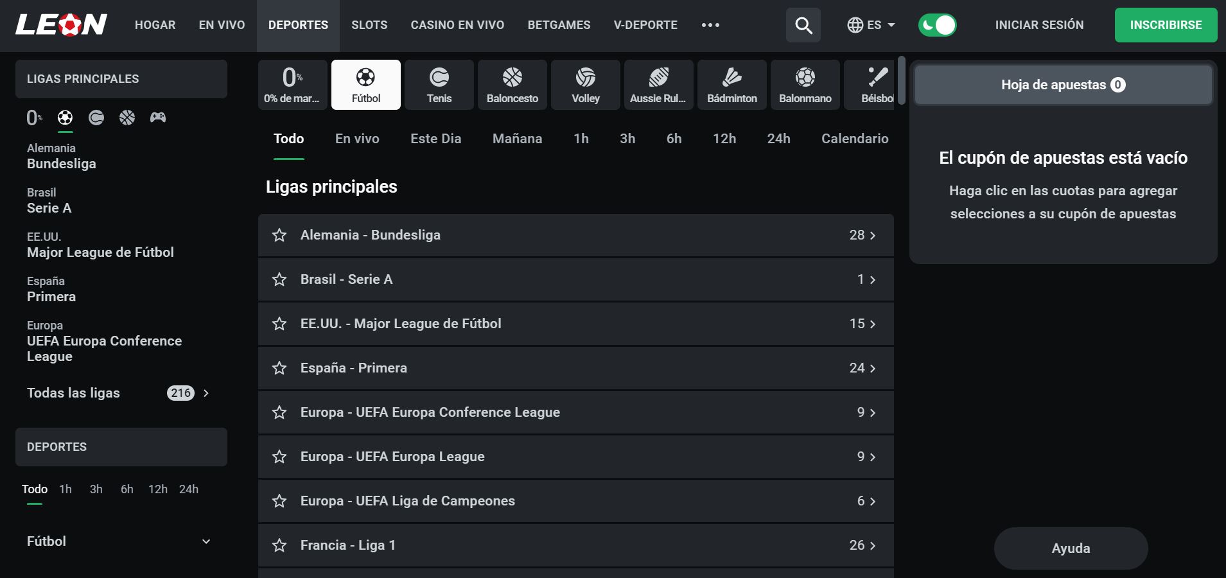Open the three-dots more menu
1226x578 pixels.
point(710,25)
